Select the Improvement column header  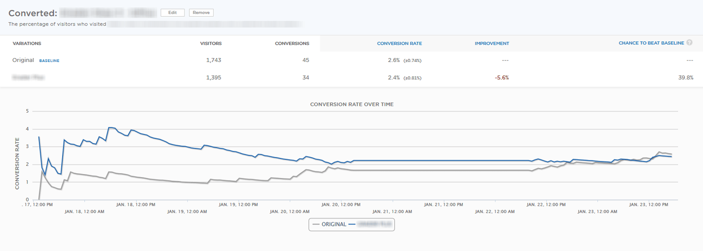[x=491, y=43]
